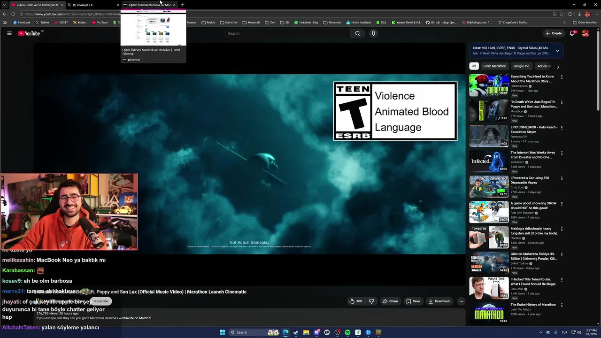Open the YouTube hamburger guide menu
Screen dimensions: 601x338
[9, 33]
